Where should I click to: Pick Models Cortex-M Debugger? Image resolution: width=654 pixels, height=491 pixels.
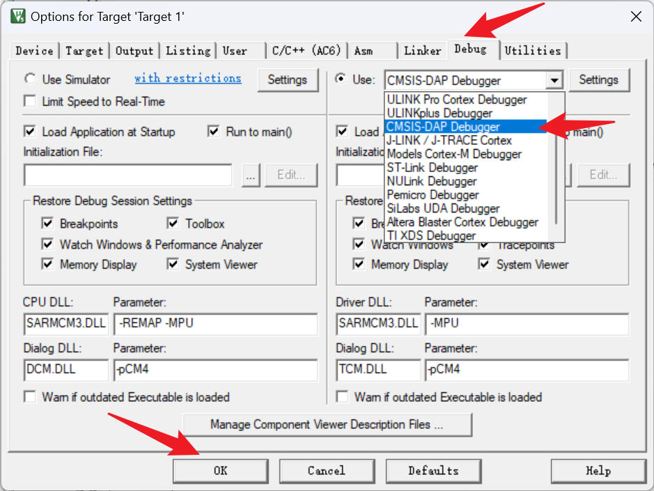(466, 154)
